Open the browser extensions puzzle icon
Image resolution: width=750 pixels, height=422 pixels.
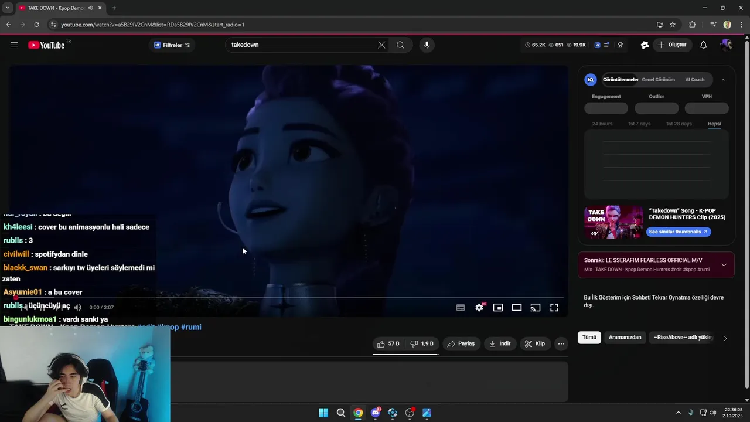pyautogui.click(x=692, y=25)
